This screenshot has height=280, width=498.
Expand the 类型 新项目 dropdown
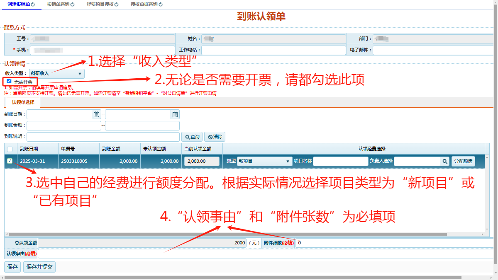point(264,162)
